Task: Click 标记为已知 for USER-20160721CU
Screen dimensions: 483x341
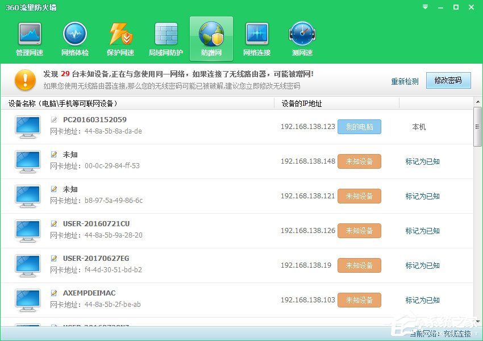Action: point(422,230)
